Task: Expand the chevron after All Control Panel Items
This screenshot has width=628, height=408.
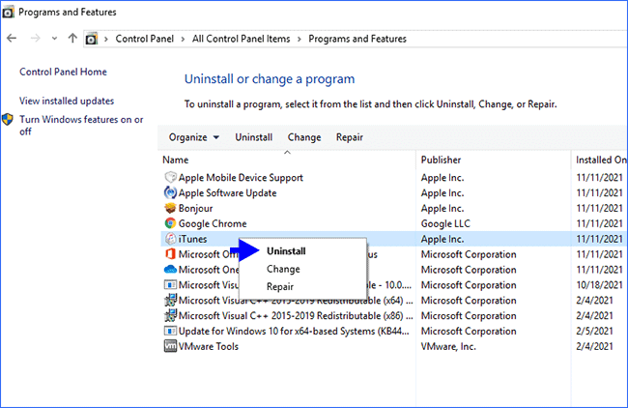Action: click(x=300, y=39)
